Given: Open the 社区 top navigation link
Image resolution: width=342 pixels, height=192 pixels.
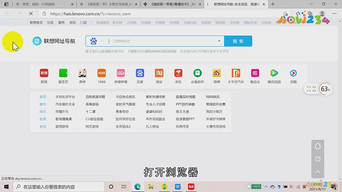Looking at the screenshot, I should pos(50,23).
